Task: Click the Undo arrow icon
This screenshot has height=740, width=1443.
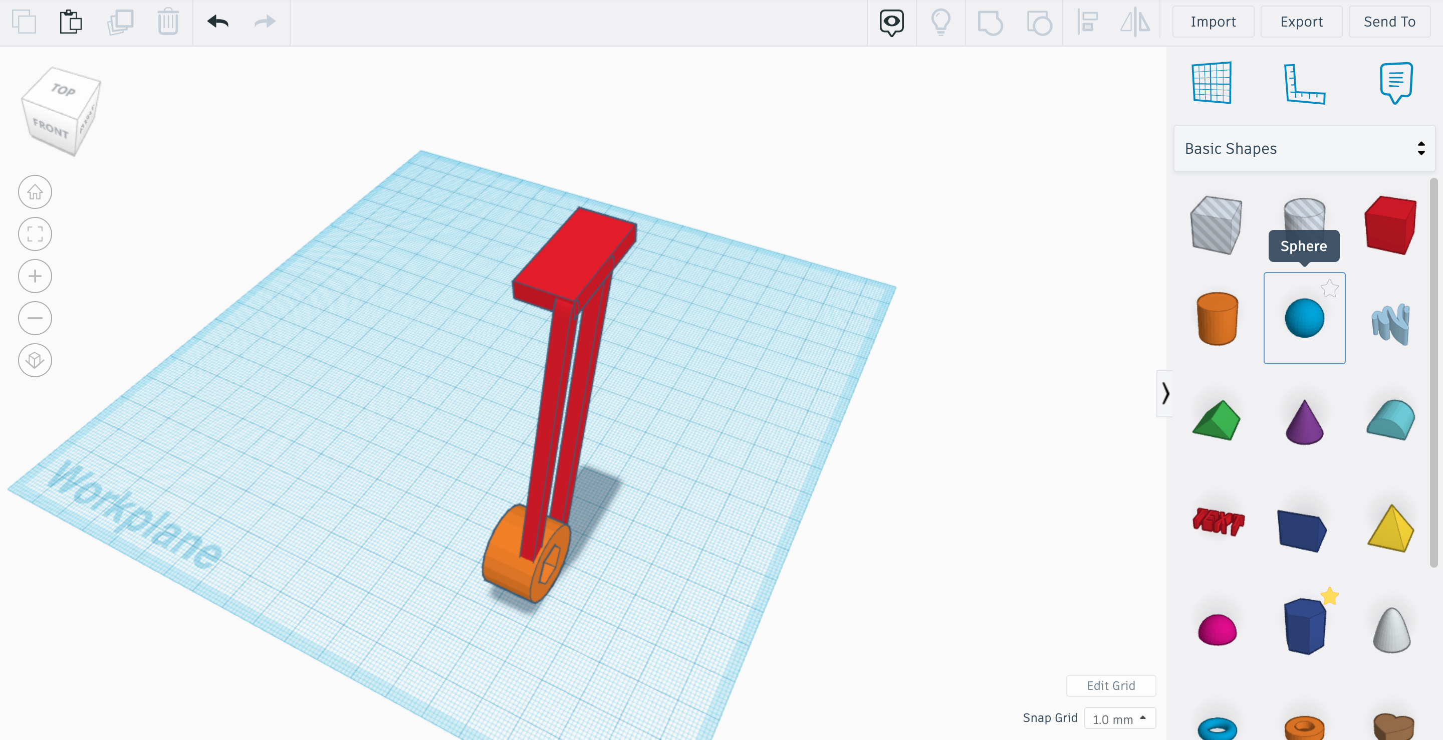Action: [217, 22]
